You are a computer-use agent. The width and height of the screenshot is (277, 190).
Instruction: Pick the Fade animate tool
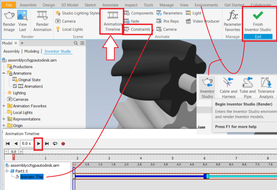pos(132,21)
